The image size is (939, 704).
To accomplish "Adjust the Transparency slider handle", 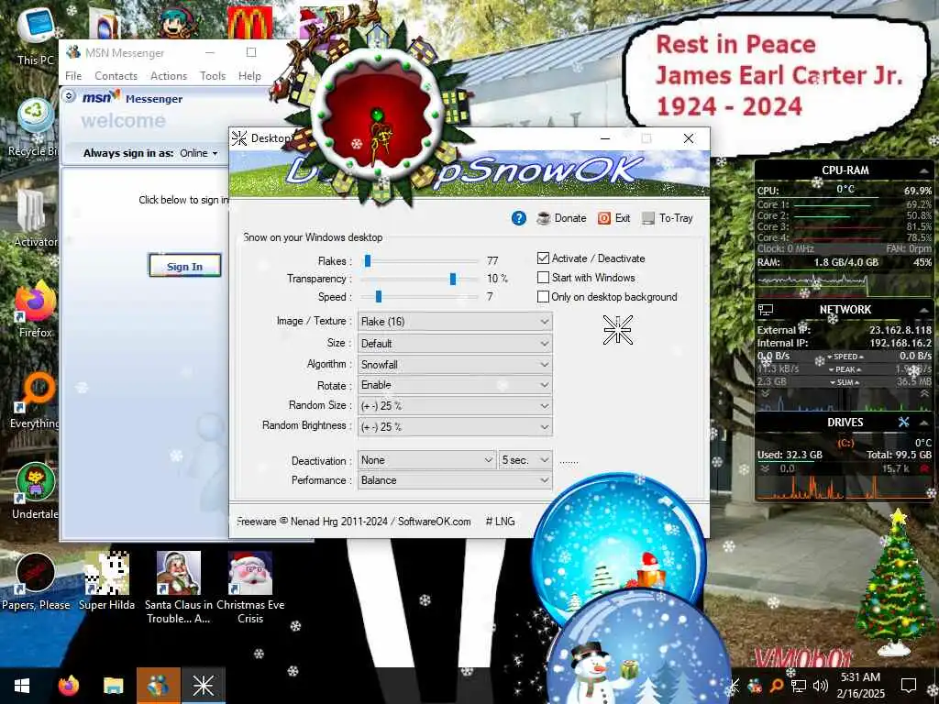I will pyautogui.click(x=453, y=279).
